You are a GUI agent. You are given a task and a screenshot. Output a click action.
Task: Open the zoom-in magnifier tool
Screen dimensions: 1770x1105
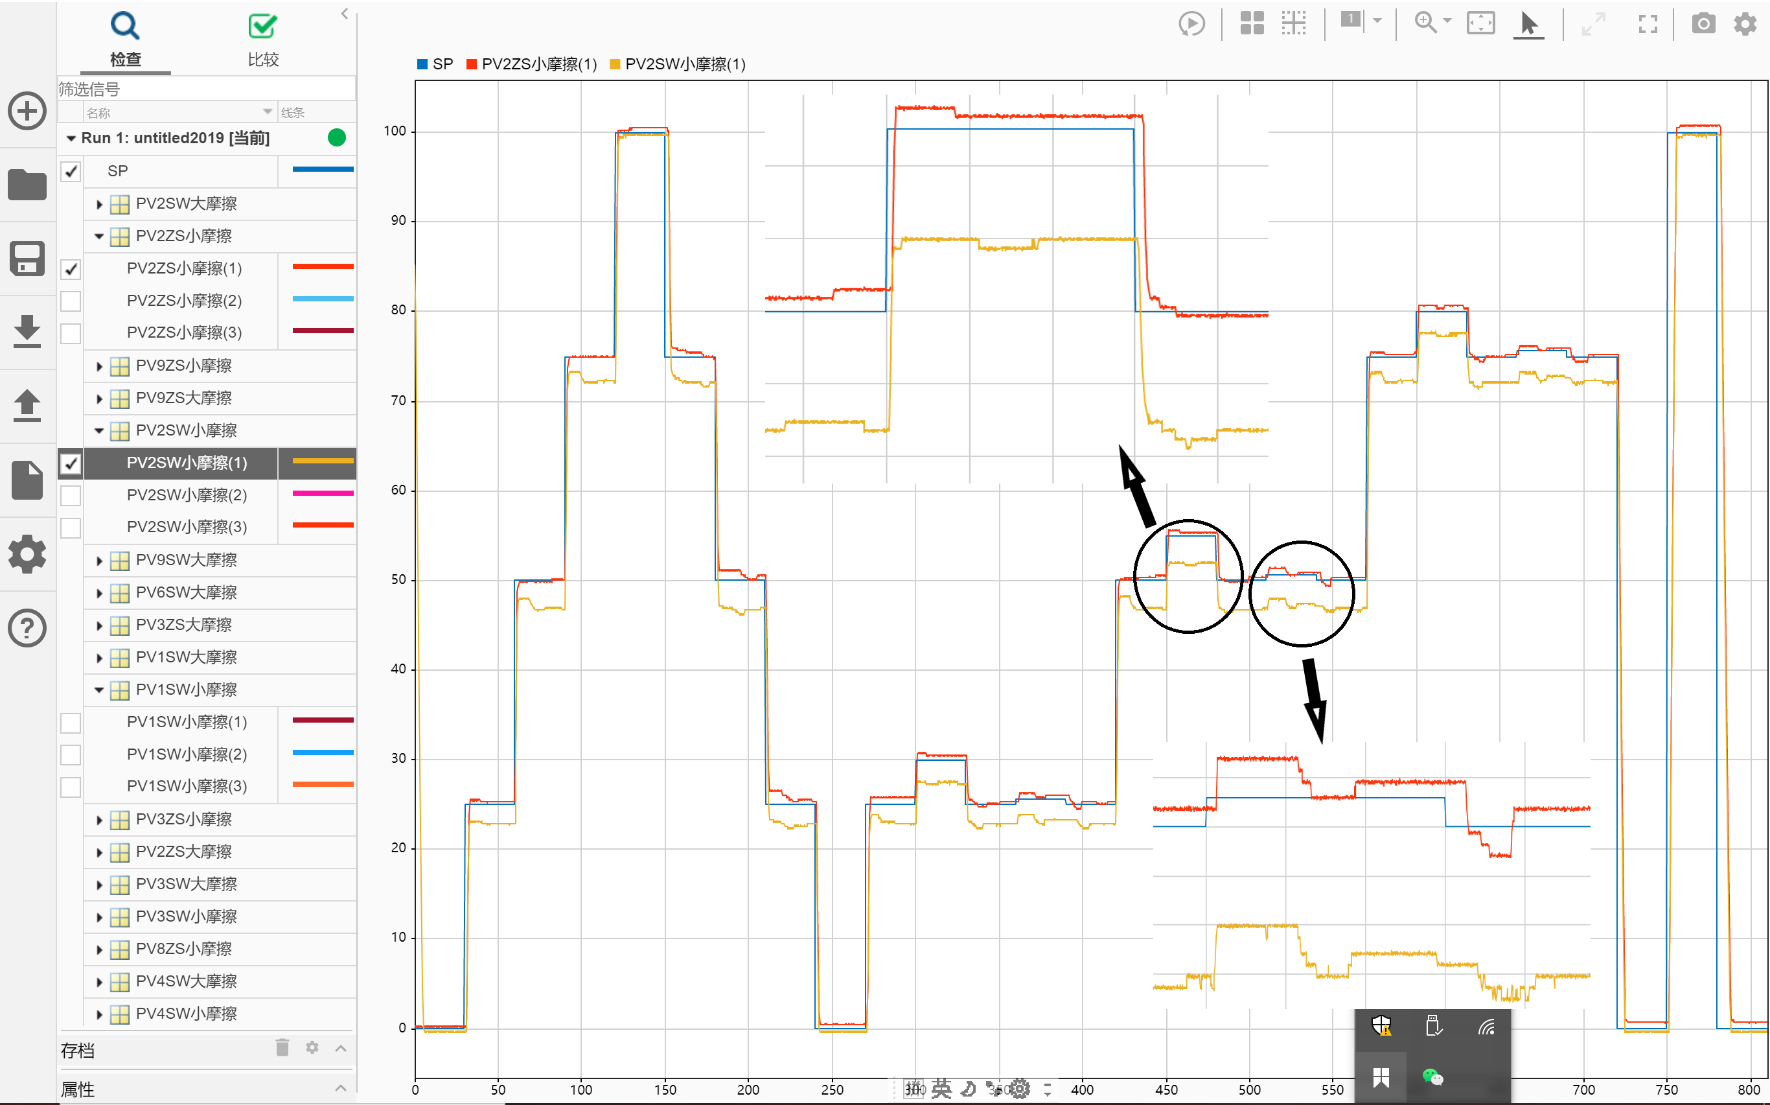point(1425,22)
